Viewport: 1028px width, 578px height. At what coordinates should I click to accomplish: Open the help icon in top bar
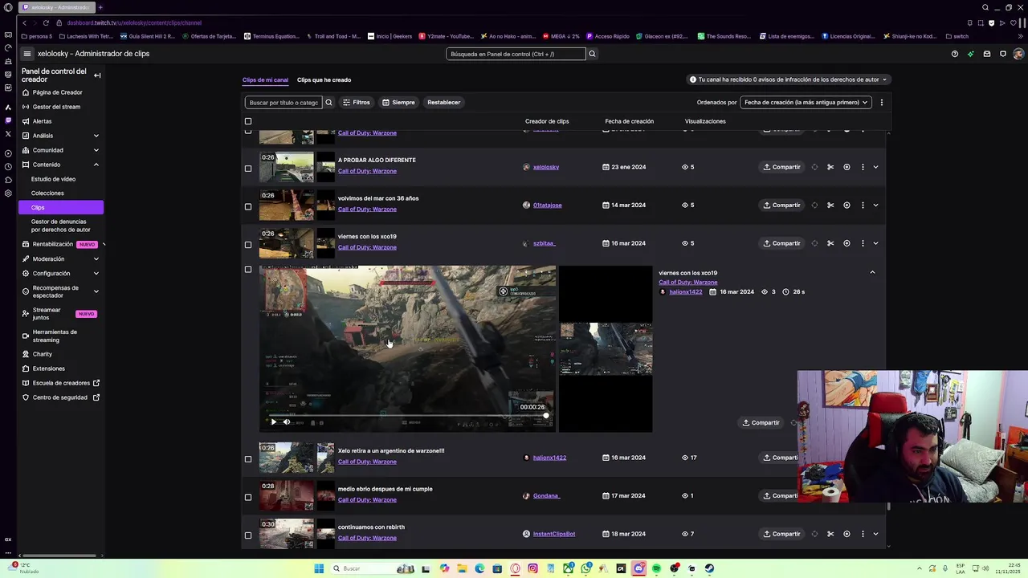tap(954, 54)
